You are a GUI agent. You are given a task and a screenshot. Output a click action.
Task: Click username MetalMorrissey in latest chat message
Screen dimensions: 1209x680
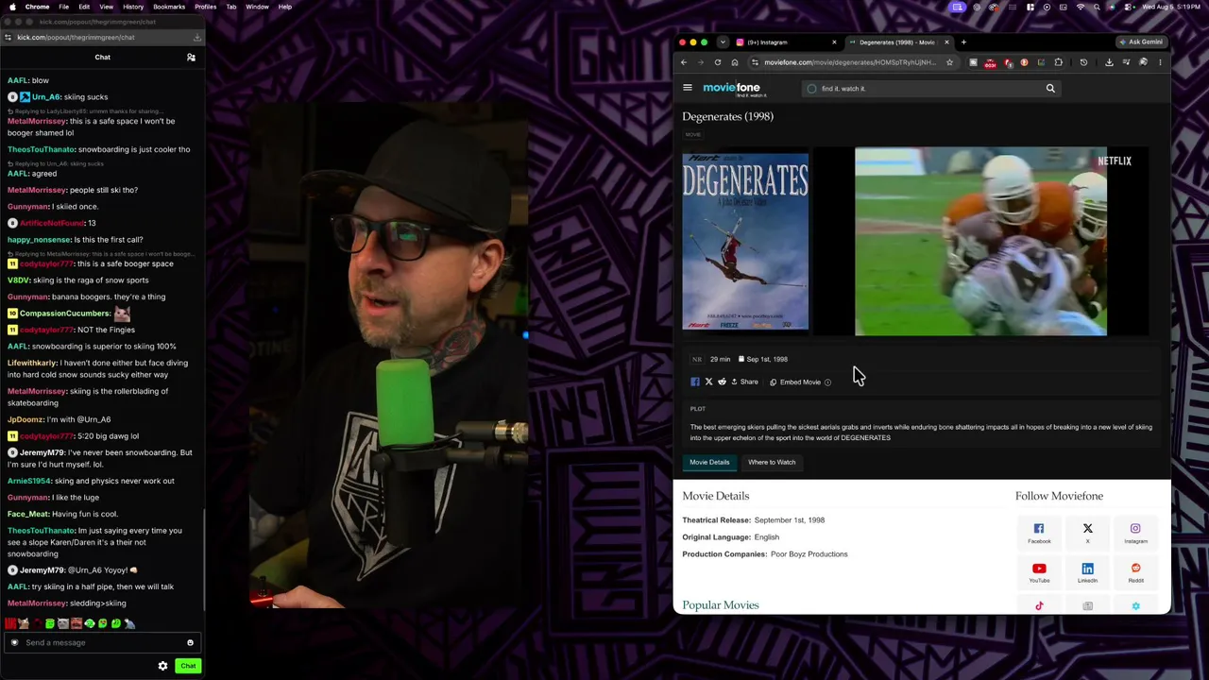pyautogui.click(x=37, y=603)
